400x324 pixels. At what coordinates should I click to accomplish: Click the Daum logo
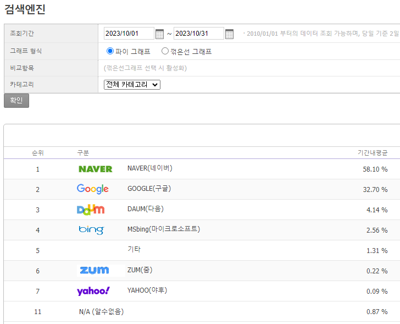click(91, 210)
